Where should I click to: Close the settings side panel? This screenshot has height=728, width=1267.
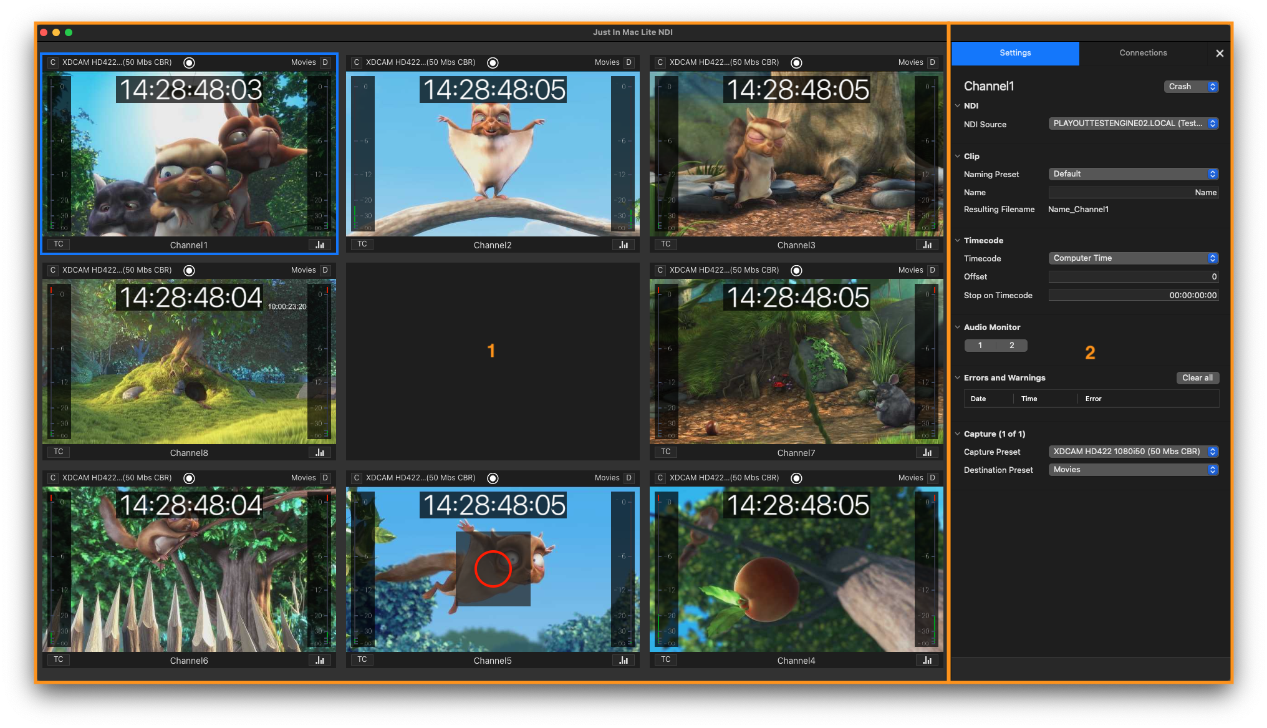[1220, 54]
